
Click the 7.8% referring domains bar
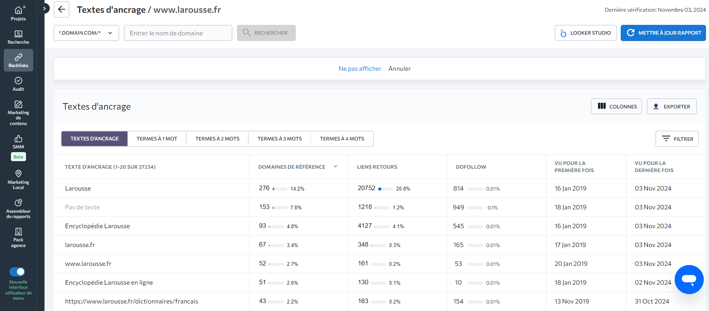[x=280, y=207]
